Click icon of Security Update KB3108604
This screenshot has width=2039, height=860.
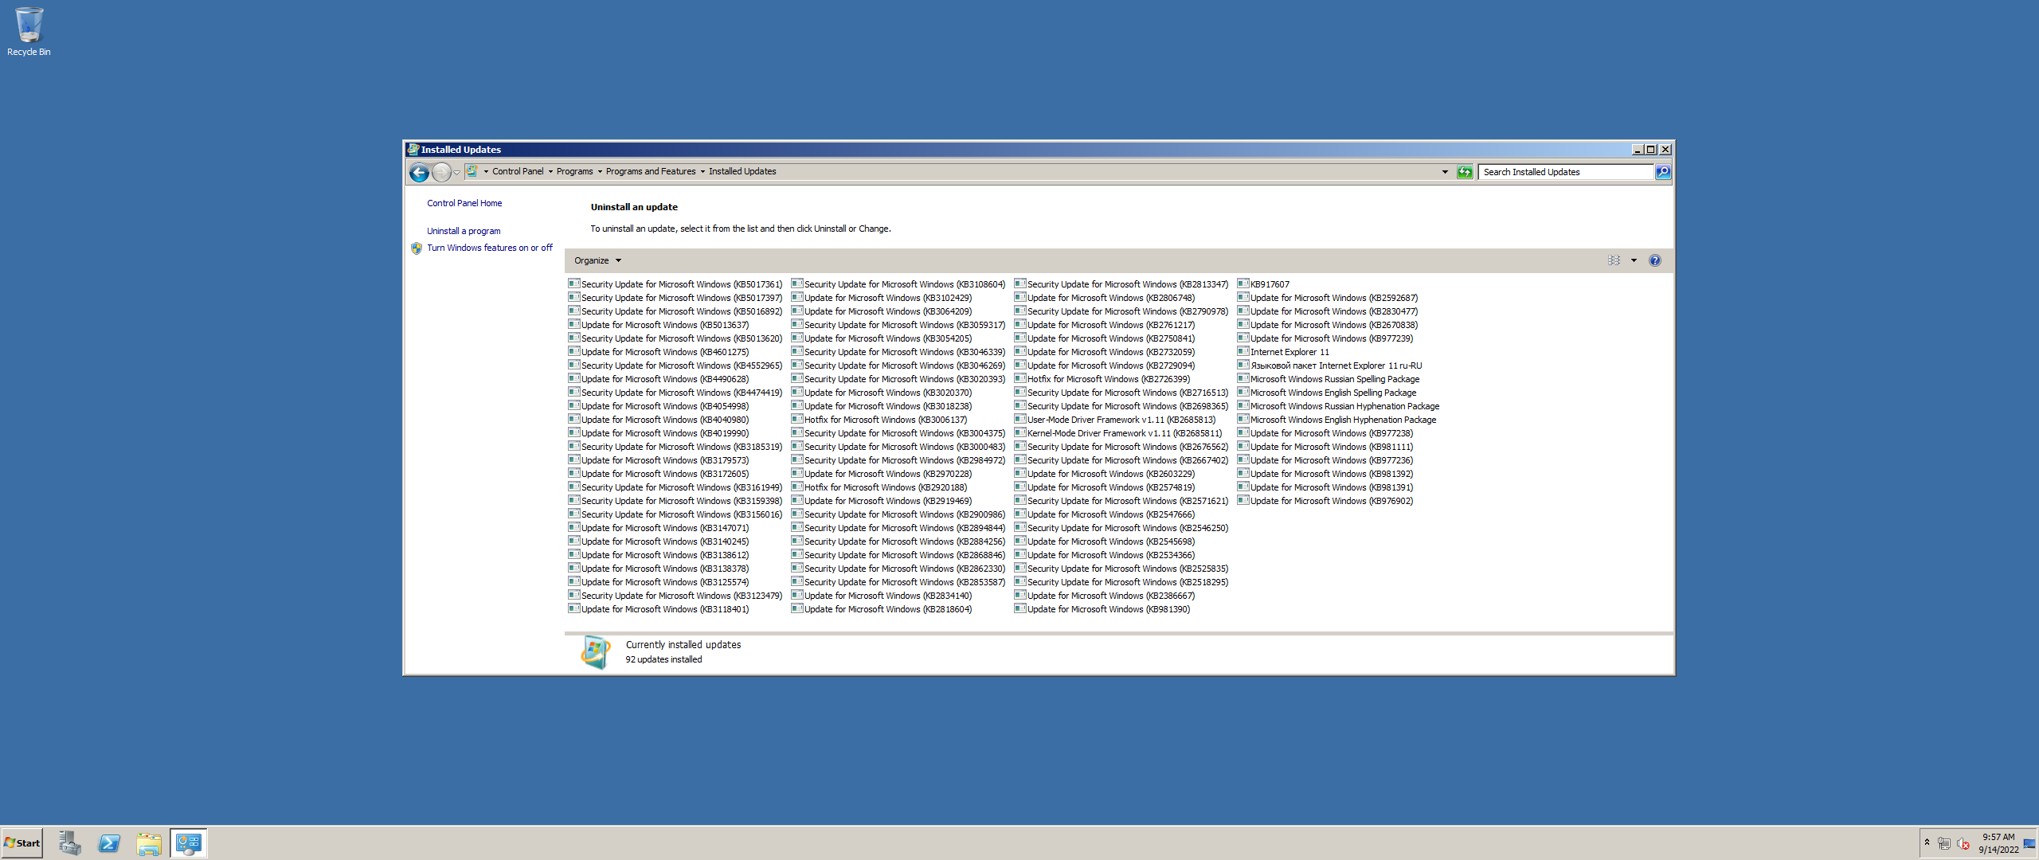tap(796, 283)
